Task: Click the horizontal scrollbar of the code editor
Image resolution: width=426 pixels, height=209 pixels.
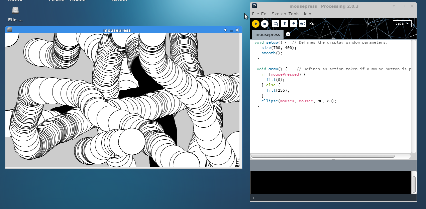Action: pyautogui.click(x=323, y=156)
